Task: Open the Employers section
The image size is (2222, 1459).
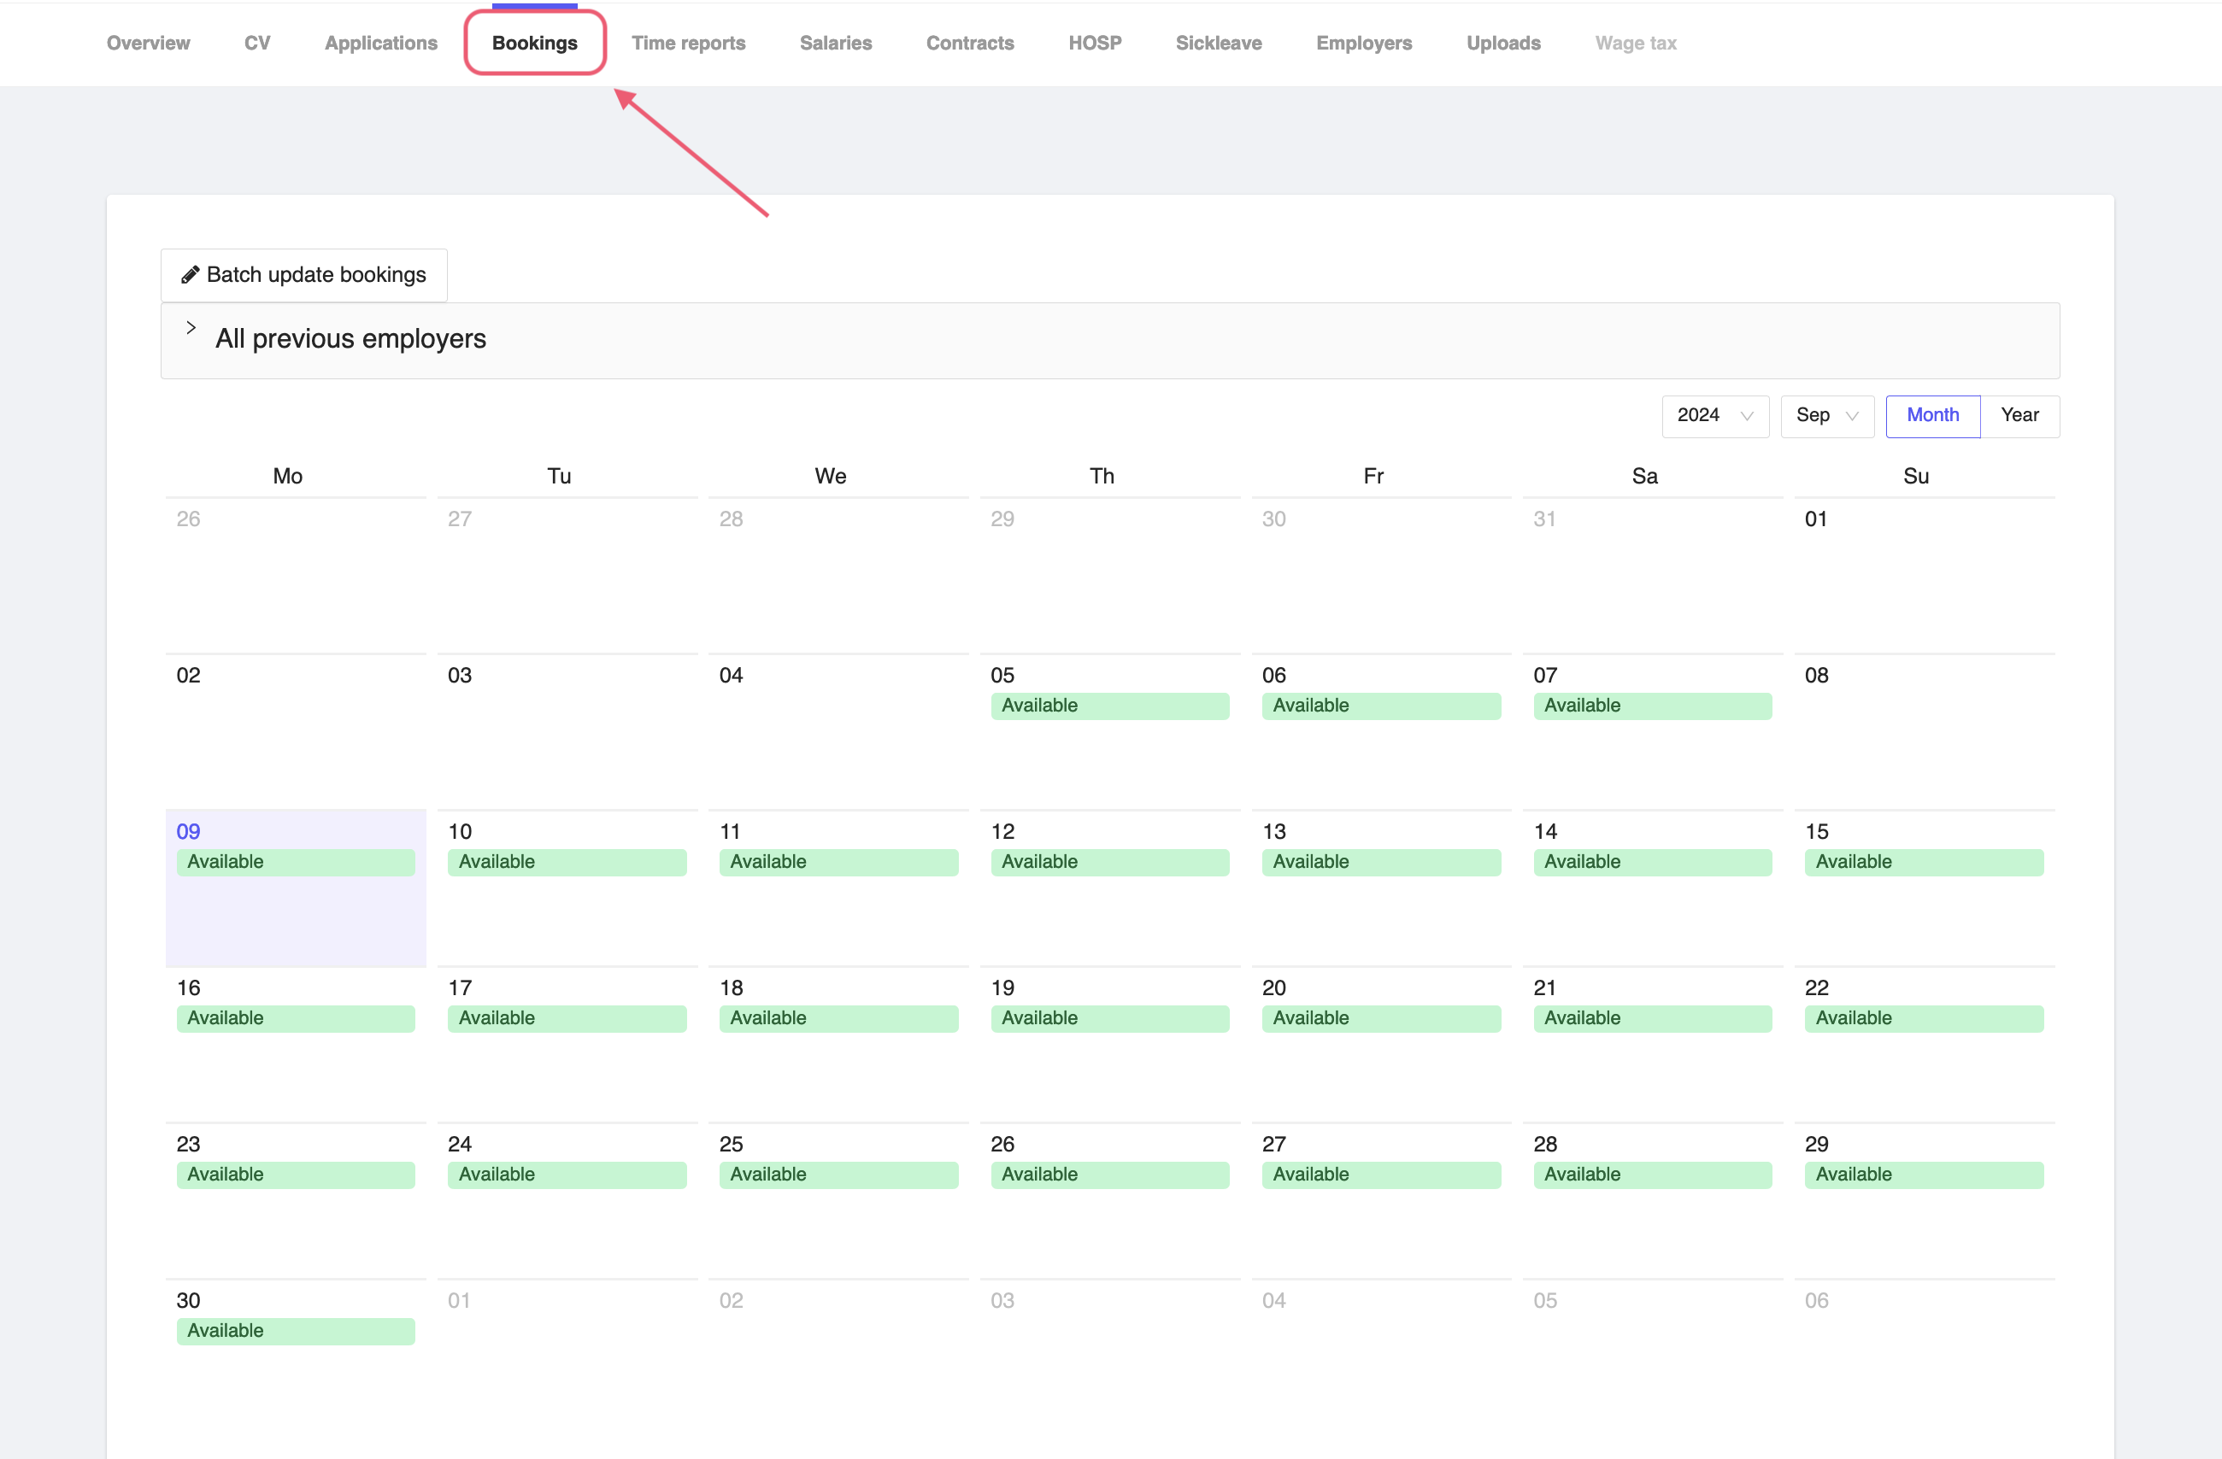Action: 1363,43
